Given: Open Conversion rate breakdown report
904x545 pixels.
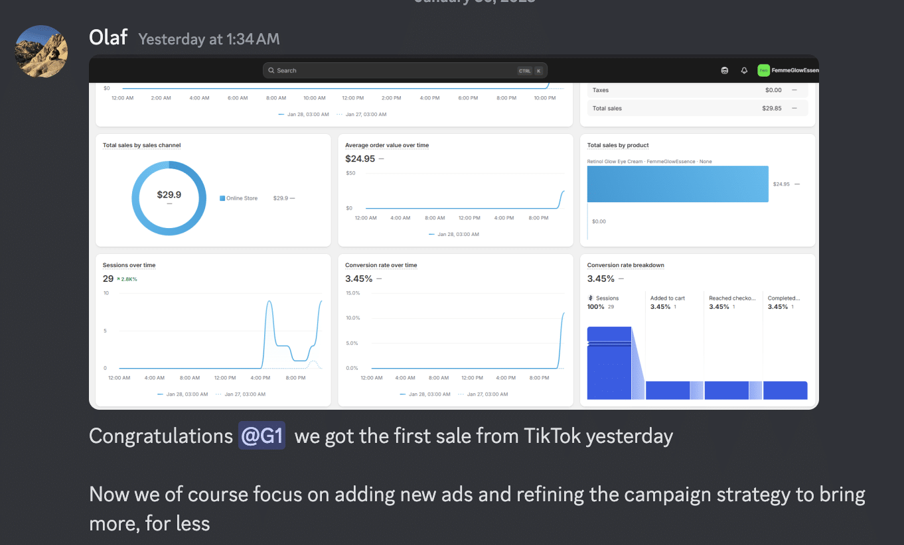Looking at the screenshot, I should [625, 265].
